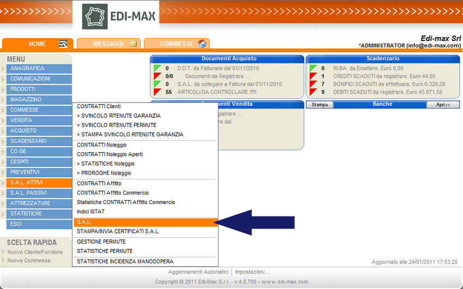
Task: Click the red flag beside ARTICOLI DA CONTROLLARE
Action: [x=157, y=92]
